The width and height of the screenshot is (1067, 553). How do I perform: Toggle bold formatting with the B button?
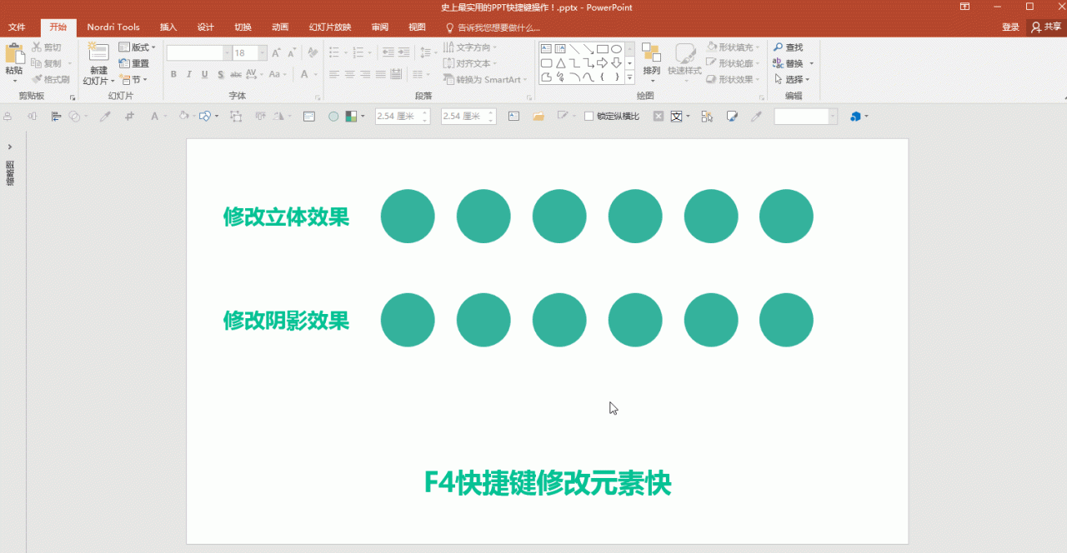click(173, 75)
